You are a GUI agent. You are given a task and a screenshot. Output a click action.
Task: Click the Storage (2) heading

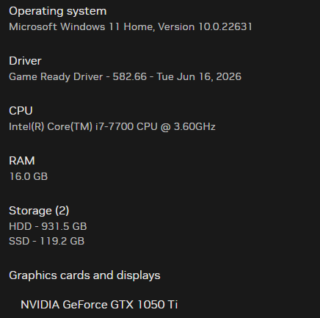pyautogui.click(x=39, y=211)
